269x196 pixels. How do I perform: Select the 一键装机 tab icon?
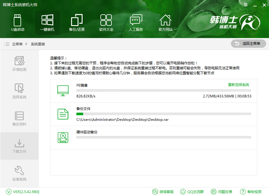47,20
